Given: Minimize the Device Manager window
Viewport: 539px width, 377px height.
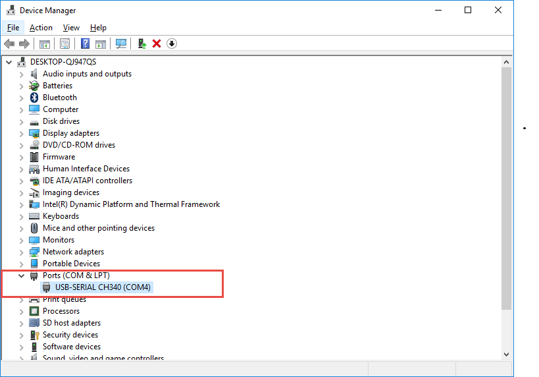Looking at the screenshot, I should (438, 11).
